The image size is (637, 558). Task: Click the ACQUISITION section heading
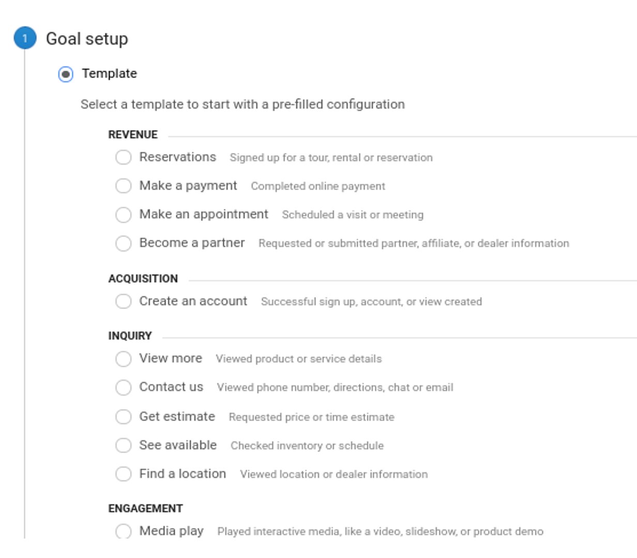pyautogui.click(x=143, y=279)
